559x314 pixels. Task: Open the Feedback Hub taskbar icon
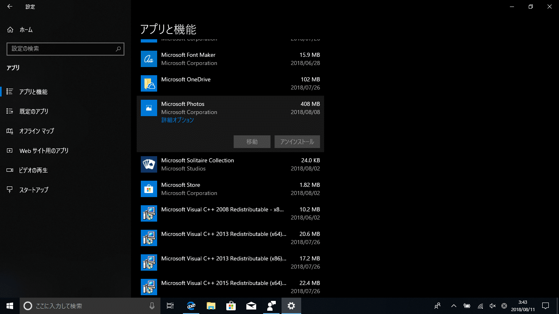tap(271, 306)
